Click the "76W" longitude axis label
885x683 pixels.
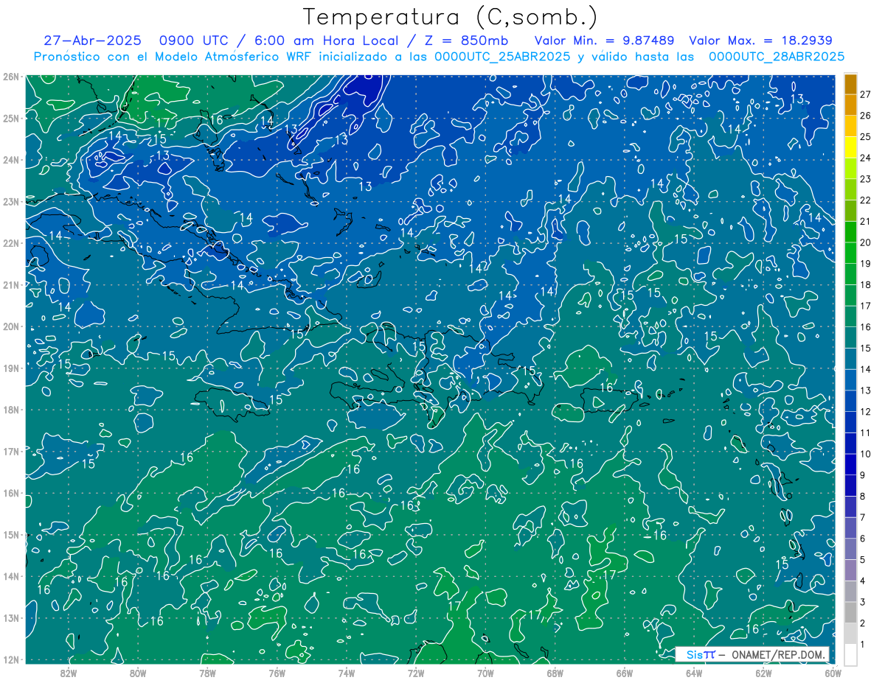point(277,673)
